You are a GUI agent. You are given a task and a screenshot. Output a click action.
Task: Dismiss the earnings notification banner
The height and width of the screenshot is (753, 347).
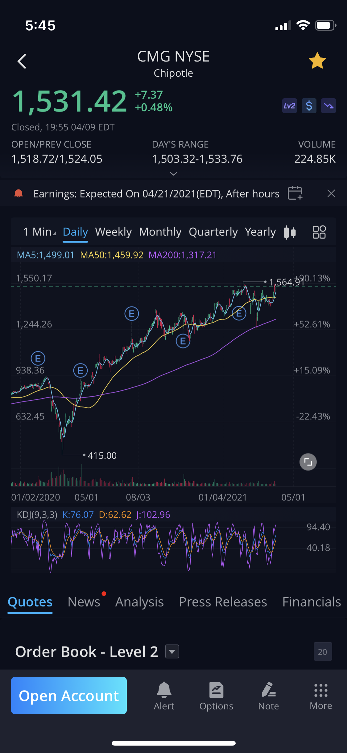(x=331, y=194)
